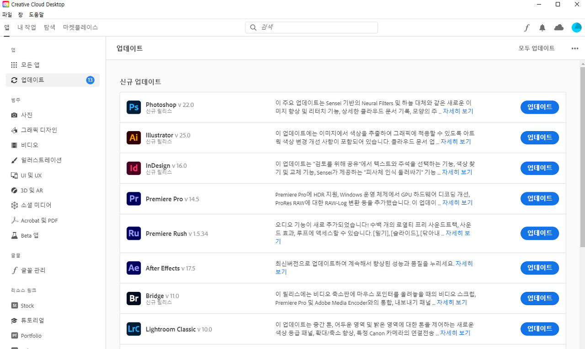The image size is (585, 349).
Task: Switch to the 탐색 tab
Action: (49, 27)
